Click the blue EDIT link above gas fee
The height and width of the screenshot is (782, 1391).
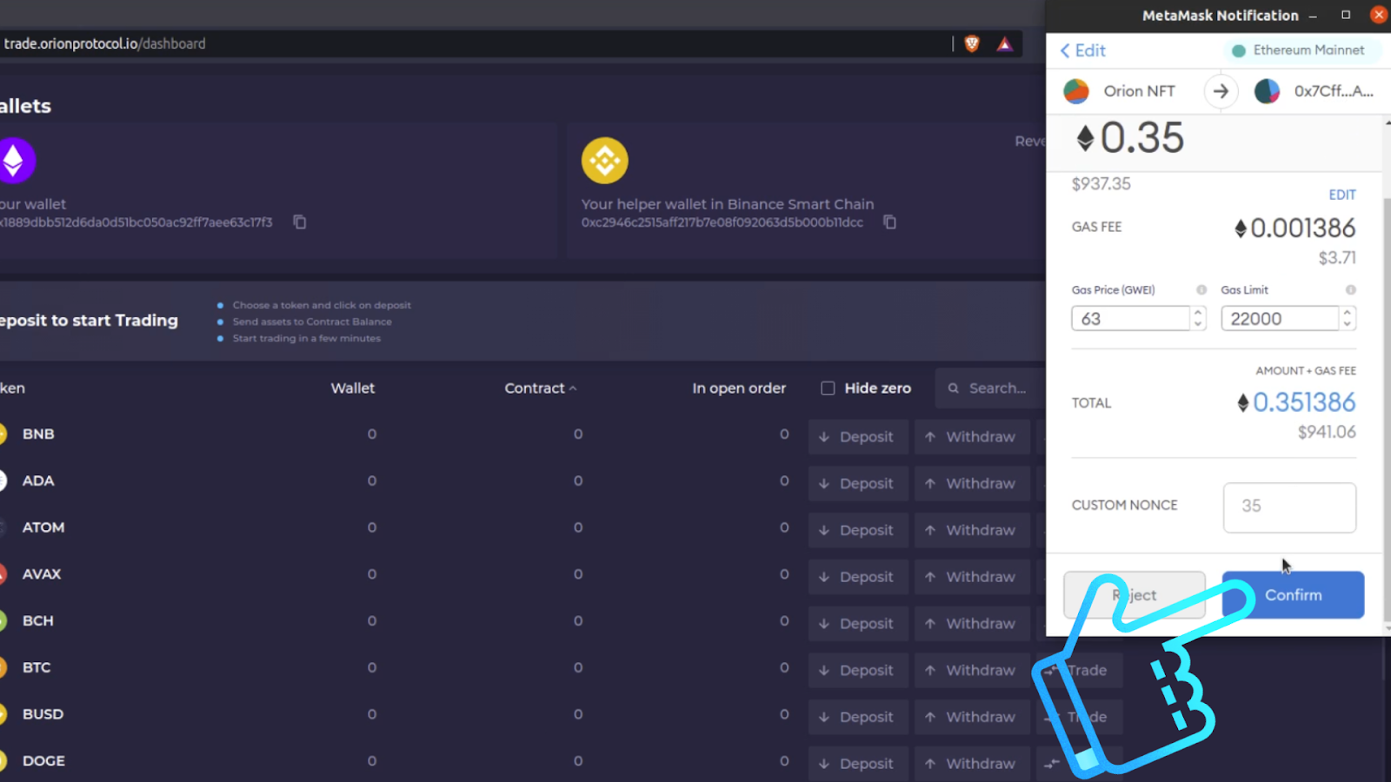[x=1342, y=195]
